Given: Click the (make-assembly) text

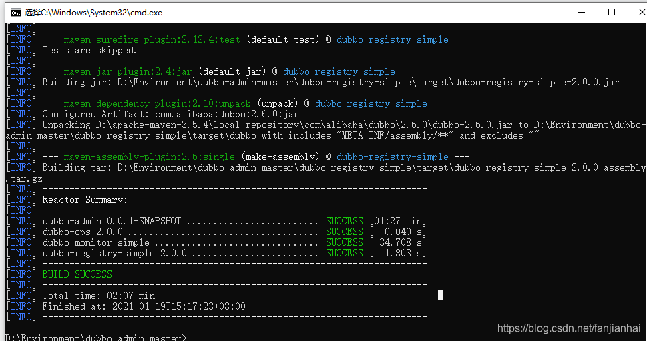Looking at the screenshot, I should [x=280, y=157].
